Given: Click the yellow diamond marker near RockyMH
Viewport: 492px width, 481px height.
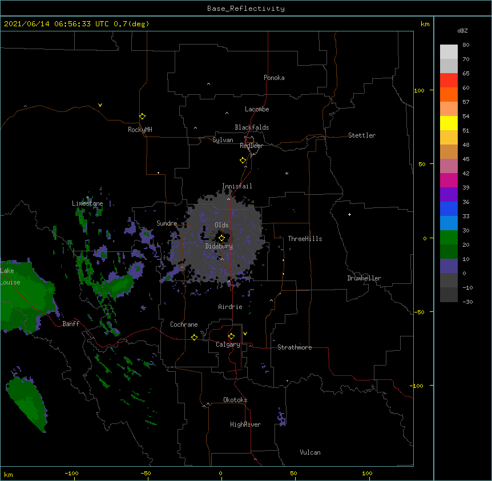Looking at the screenshot, I should tap(142, 117).
